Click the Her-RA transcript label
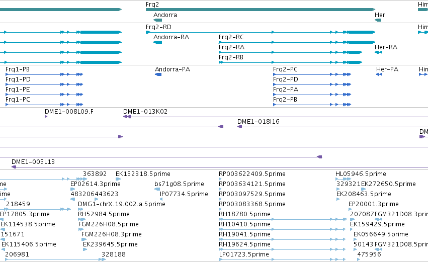The width and height of the screenshot is (428, 262). point(386,47)
